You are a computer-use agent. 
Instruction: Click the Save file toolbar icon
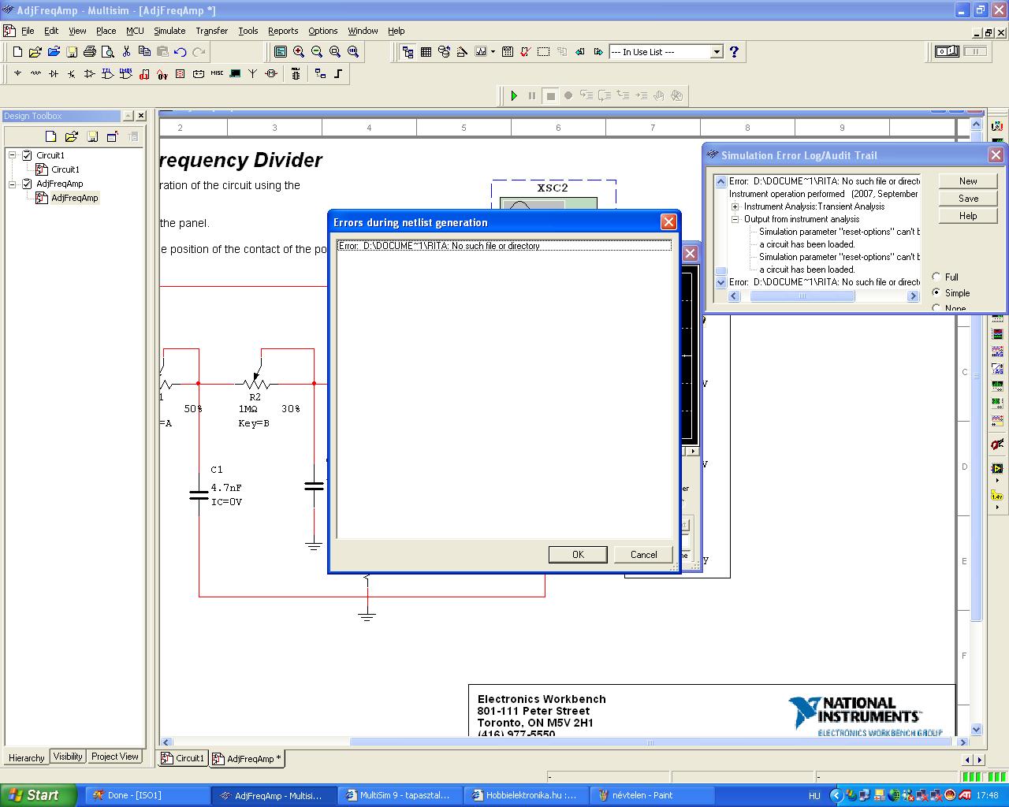72,52
